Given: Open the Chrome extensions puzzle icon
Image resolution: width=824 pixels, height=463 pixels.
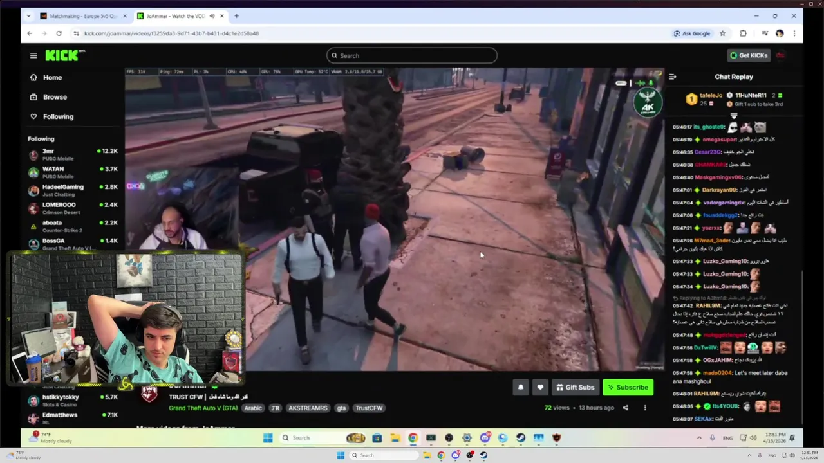Looking at the screenshot, I should [x=743, y=33].
